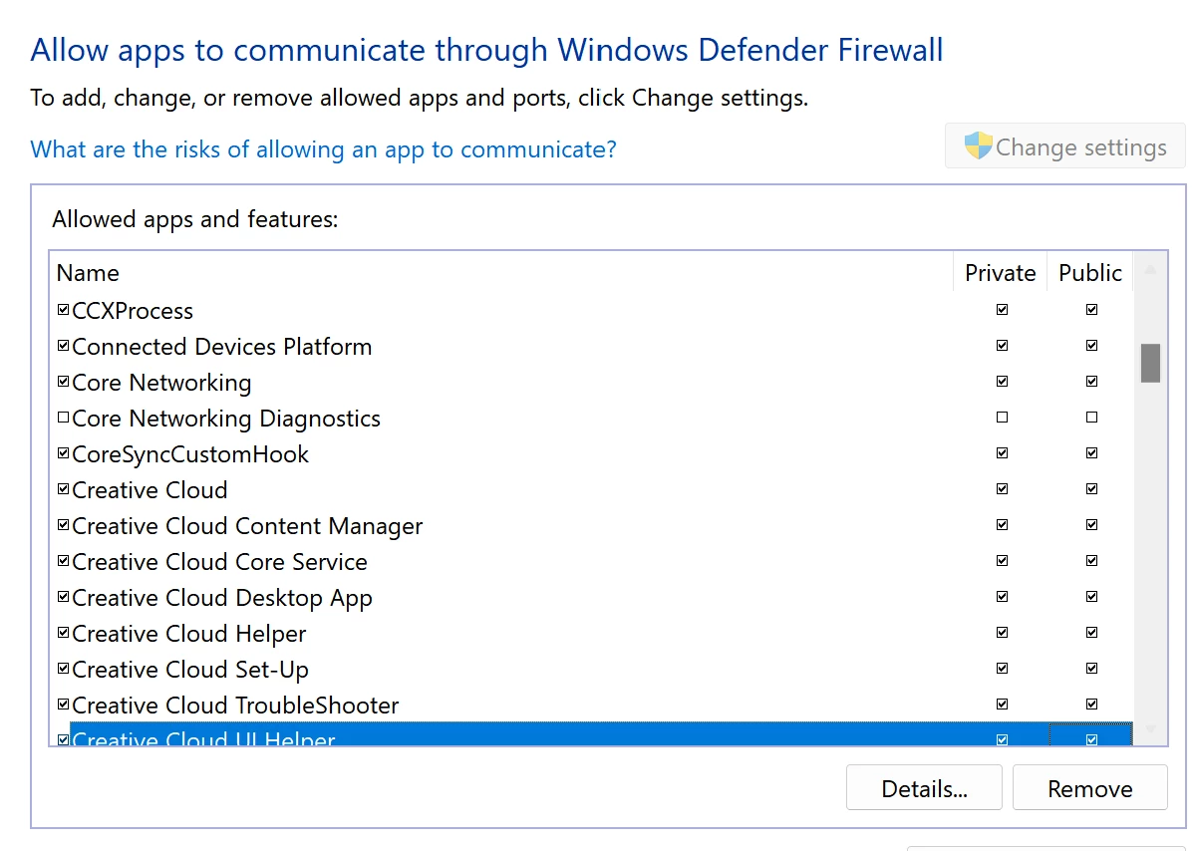Enable Private for Core Networking Diagnostics

click(x=1002, y=418)
